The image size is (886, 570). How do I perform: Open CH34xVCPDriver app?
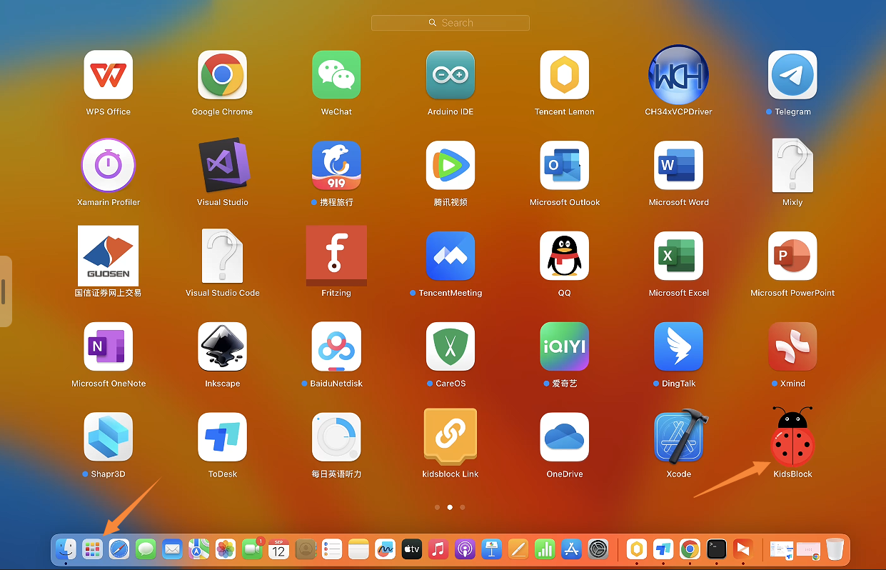click(678, 75)
